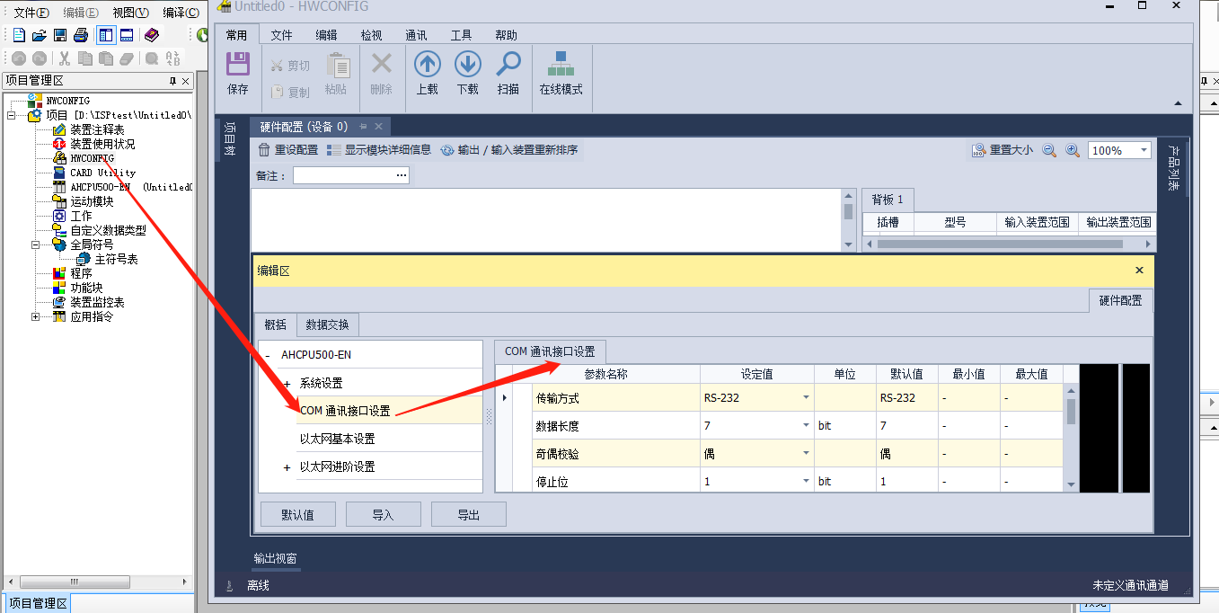1219x613 pixels.
Task: Open the 奇偶校验 parity dropdown
Action: [806, 454]
